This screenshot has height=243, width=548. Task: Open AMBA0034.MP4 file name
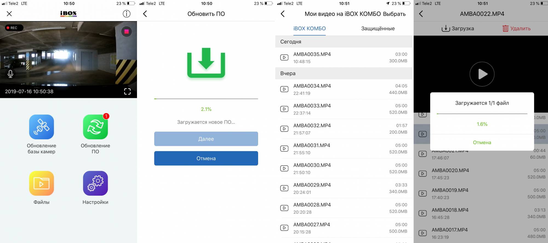(x=312, y=86)
